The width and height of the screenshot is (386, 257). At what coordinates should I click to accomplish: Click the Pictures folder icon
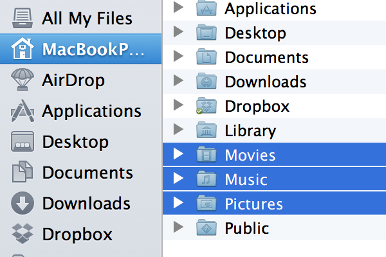[x=207, y=203]
